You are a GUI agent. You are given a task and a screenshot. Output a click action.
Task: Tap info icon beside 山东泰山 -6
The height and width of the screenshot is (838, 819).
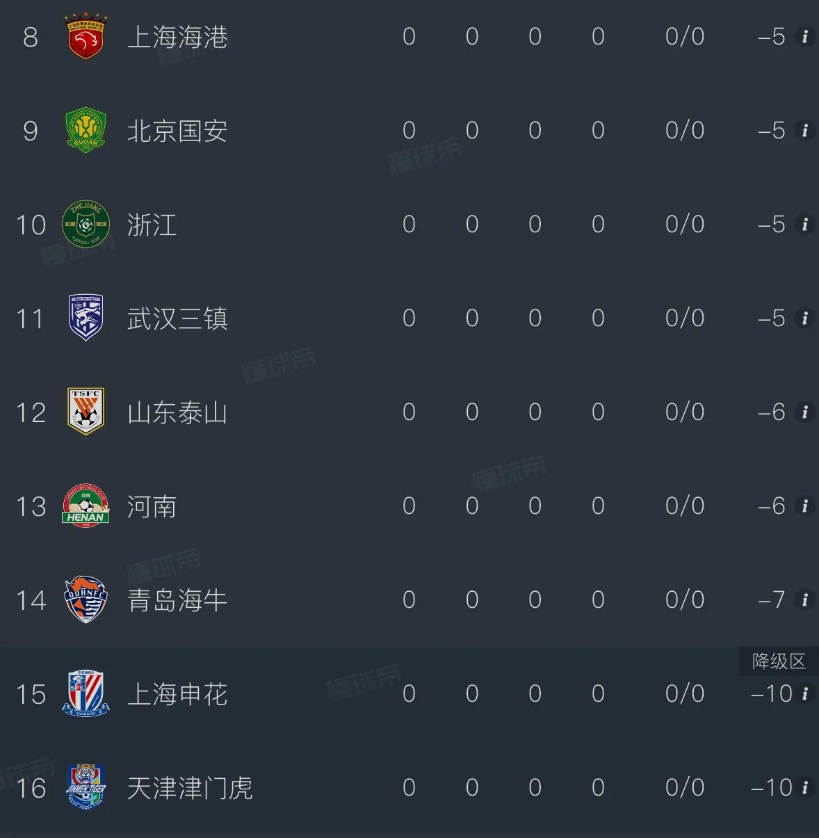(x=804, y=412)
